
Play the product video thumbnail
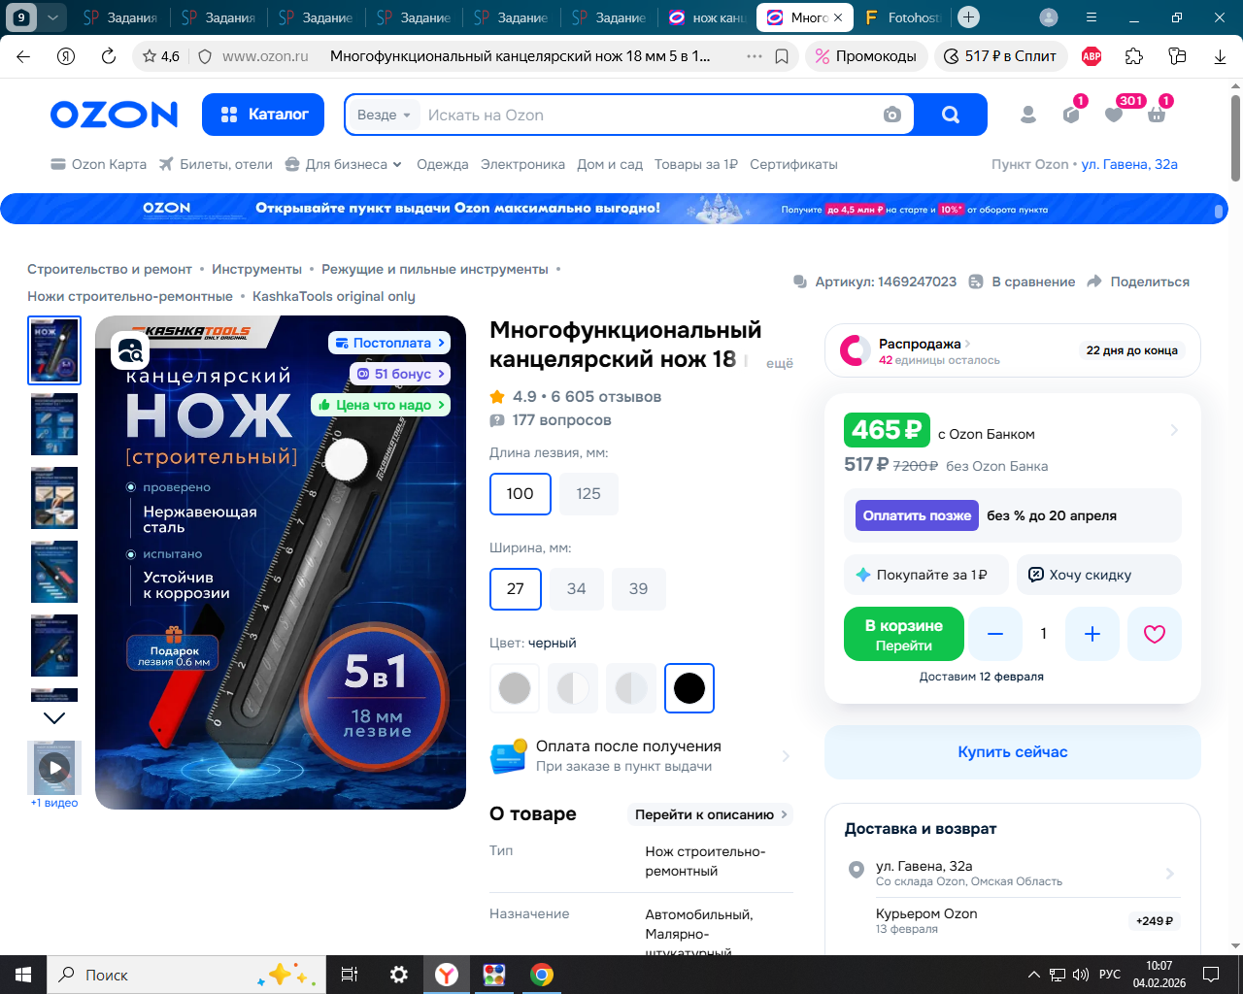coord(54,768)
